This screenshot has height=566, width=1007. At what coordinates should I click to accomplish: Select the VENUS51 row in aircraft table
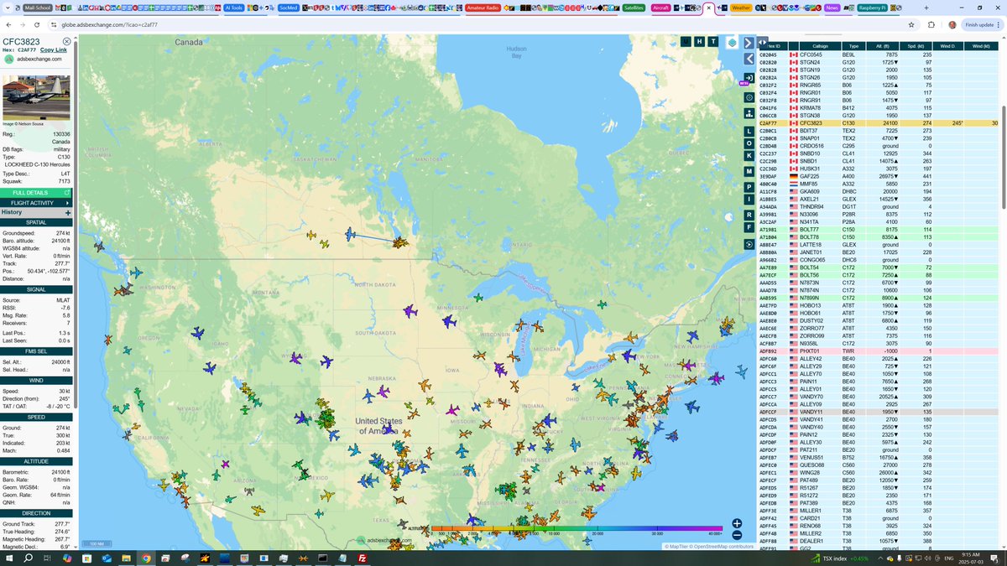tap(879, 457)
